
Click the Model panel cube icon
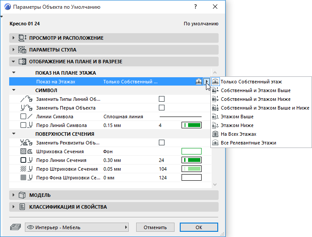click(22, 195)
